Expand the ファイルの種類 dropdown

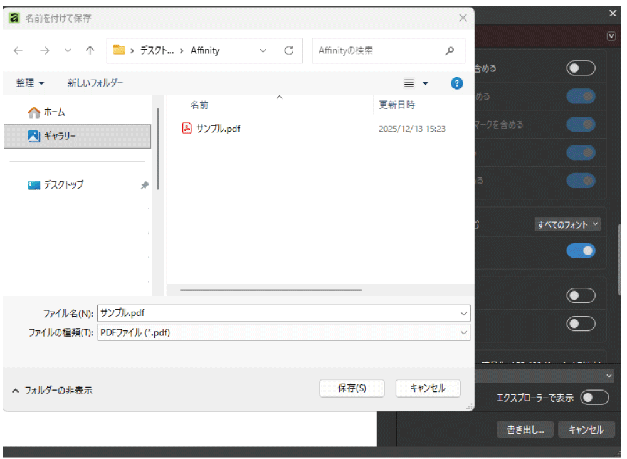click(x=464, y=333)
